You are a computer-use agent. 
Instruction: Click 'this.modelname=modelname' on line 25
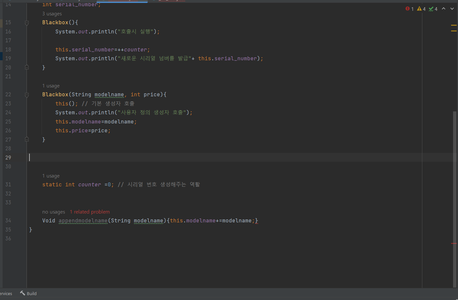click(95, 122)
